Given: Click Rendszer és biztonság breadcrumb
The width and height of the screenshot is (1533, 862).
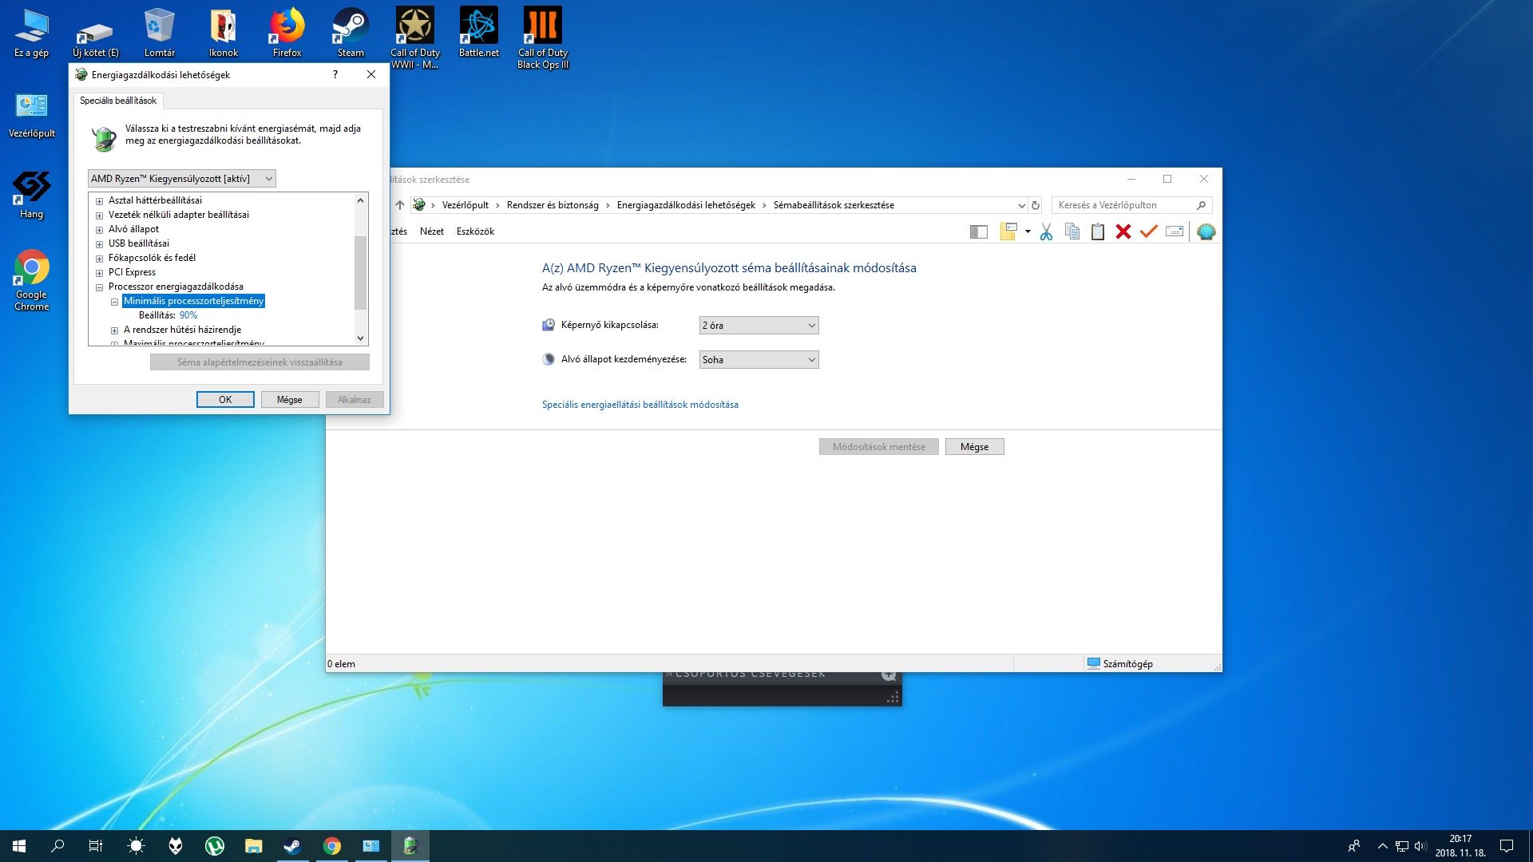Looking at the screenshot, I should [x=553, y=205].
